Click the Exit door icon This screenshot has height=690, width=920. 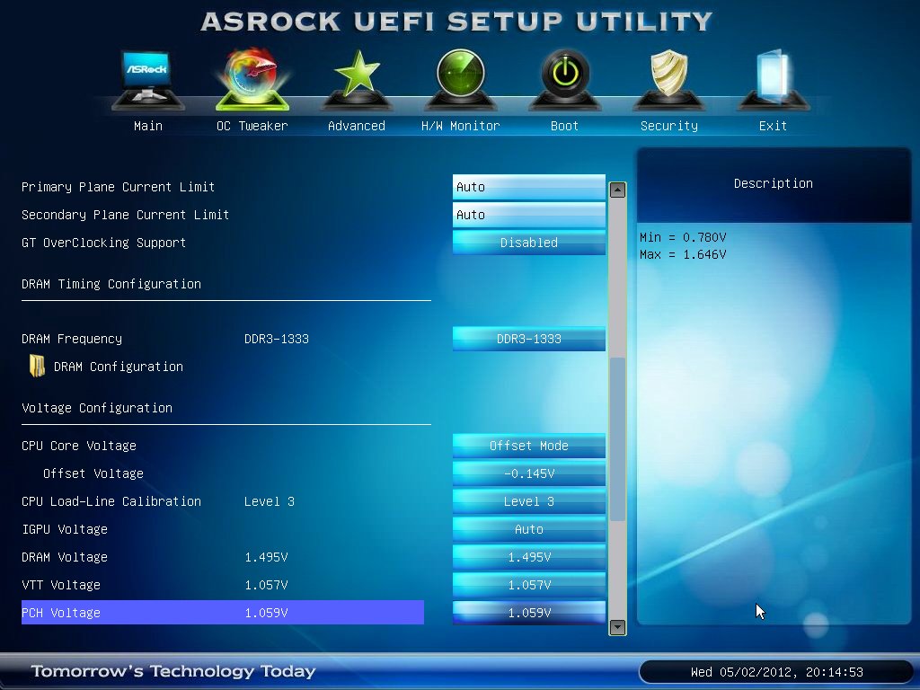coord(773,79)
